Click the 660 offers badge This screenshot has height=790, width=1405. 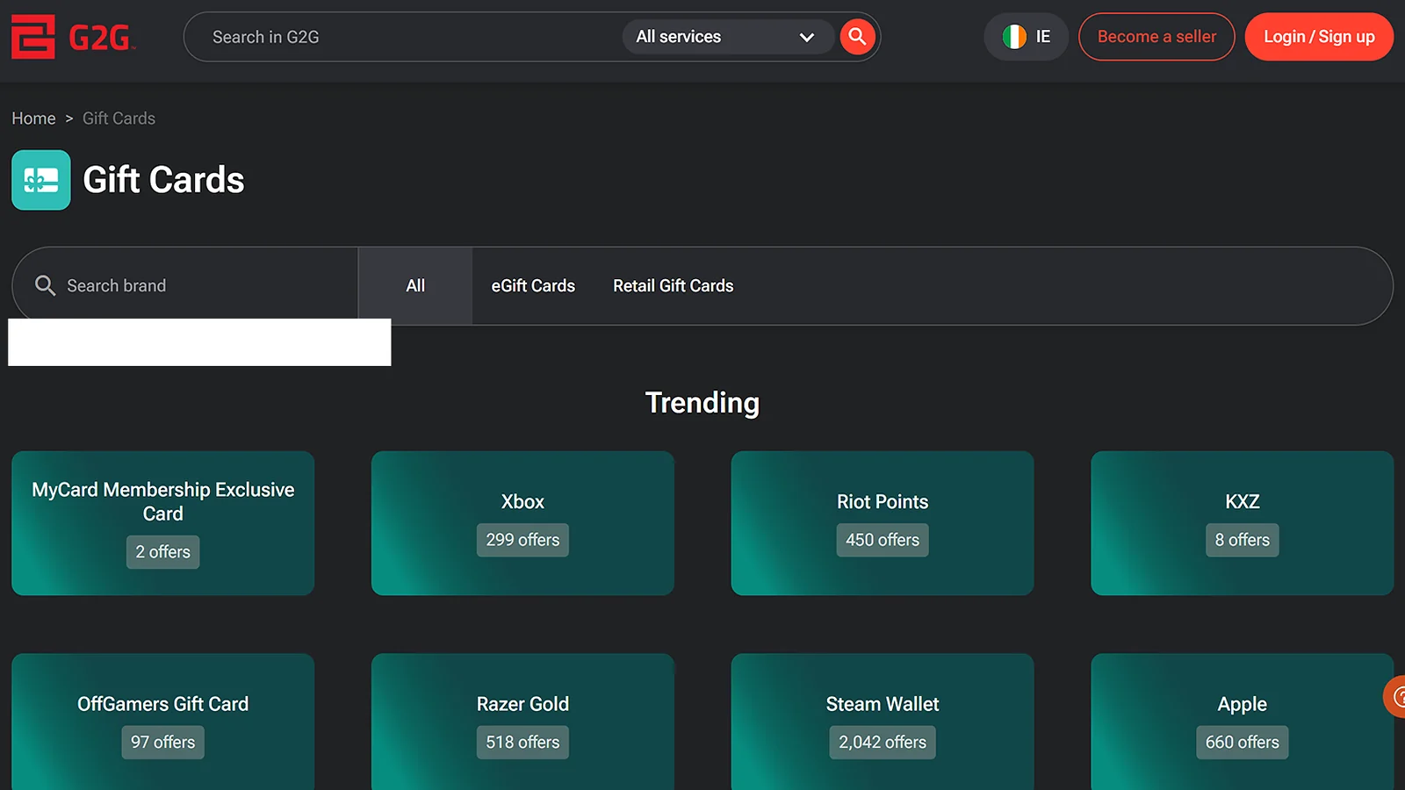point(1243,743)
